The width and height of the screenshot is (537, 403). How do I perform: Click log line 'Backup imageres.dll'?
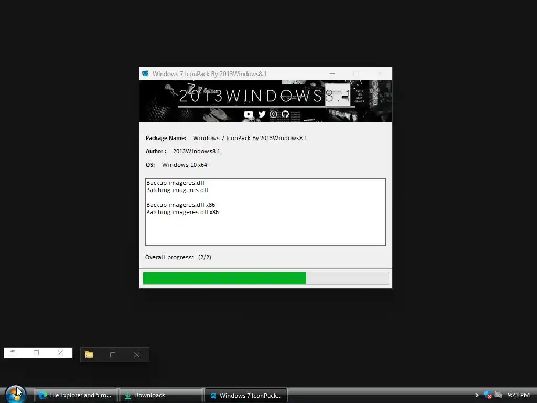click(x=175, y=183)
